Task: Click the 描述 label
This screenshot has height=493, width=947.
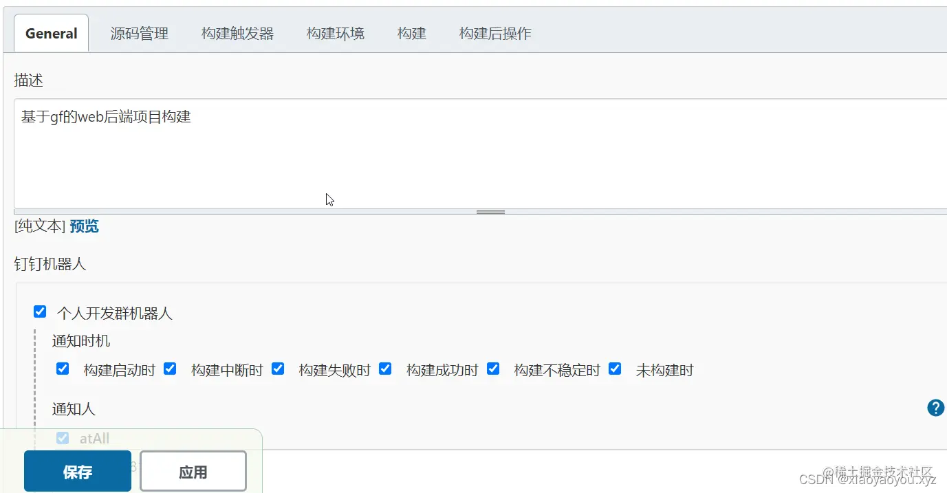Action: tap(29, 80)
